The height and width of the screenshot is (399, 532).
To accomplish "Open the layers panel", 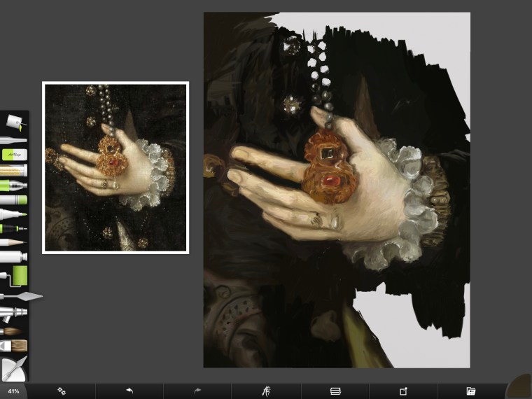I will [x=335, y=391].
